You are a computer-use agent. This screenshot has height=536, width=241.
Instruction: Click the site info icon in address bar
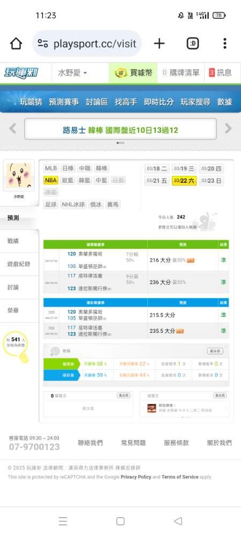43,43
